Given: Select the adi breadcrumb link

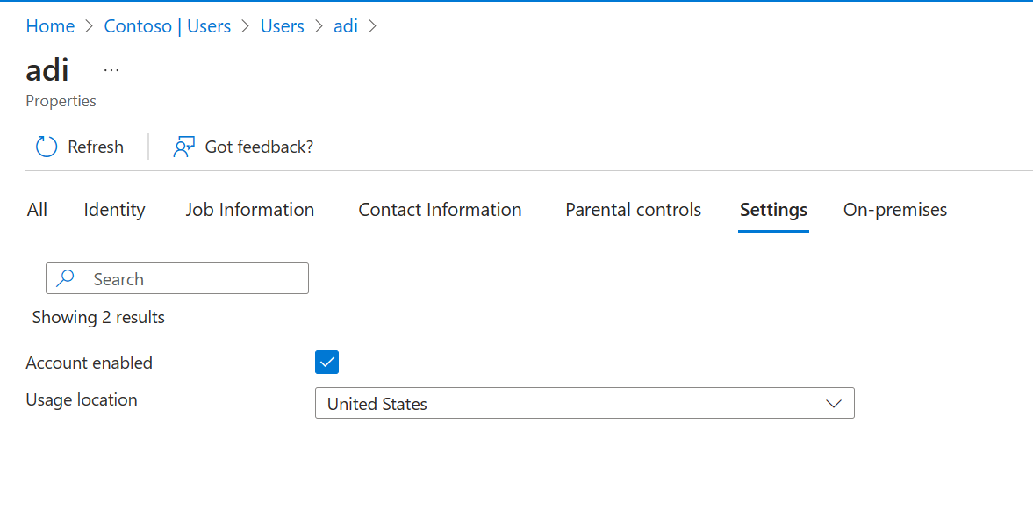Looking at the screenshot, I should 345,25.
